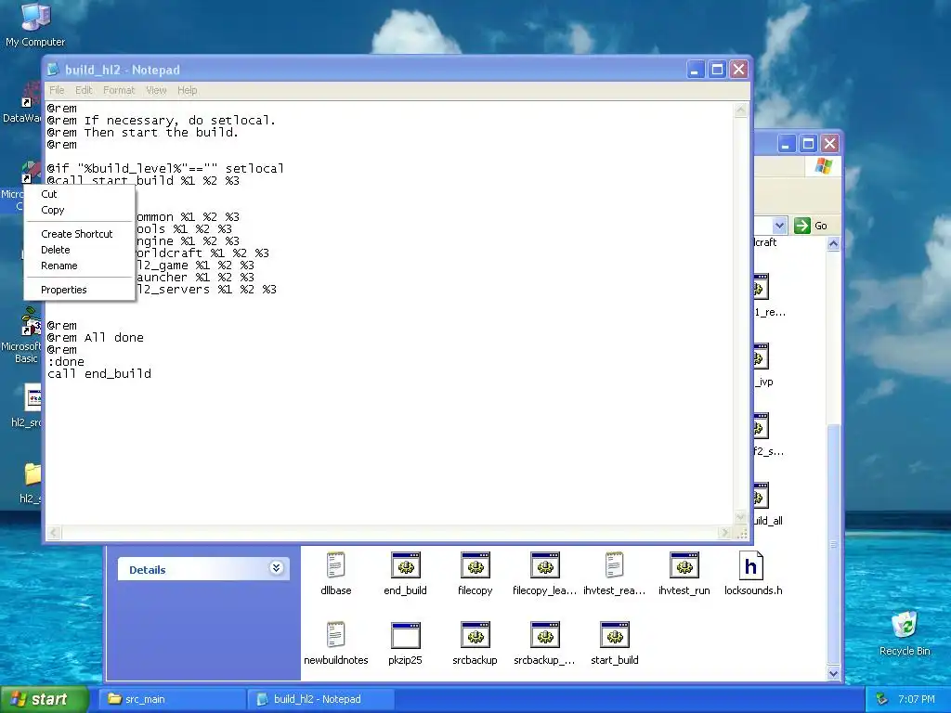Screen dimensions: 951x713
Task: Open the Help menu in Notepad
Action: [188, 90]
